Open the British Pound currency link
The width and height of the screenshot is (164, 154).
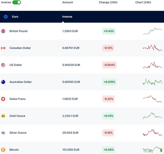pyautogui.click(x=18, y=31)
